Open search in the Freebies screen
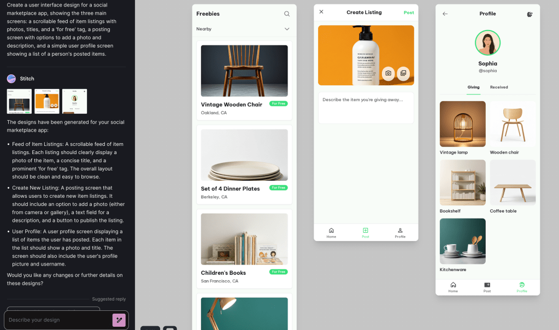The image size is (559, 330). pyautogui.click(x=286, y=13)
